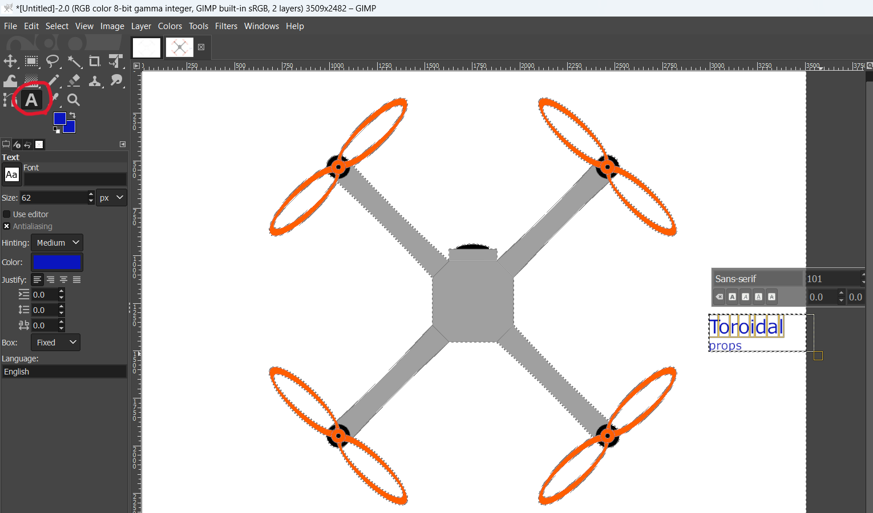Open the Layer menu
The width and height of the screenshot is (873, 513).
(x=141, y=26)
